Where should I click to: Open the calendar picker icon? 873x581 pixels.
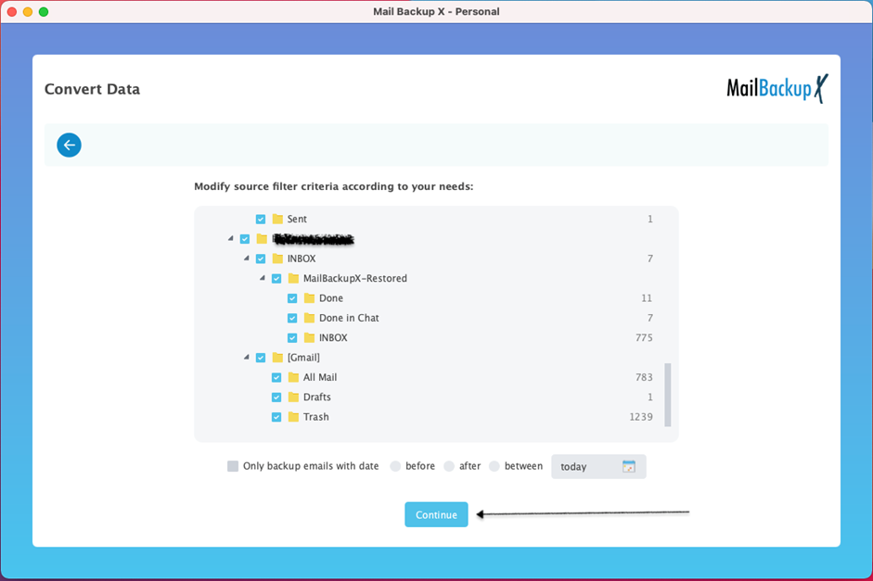(x=629, y=466)
